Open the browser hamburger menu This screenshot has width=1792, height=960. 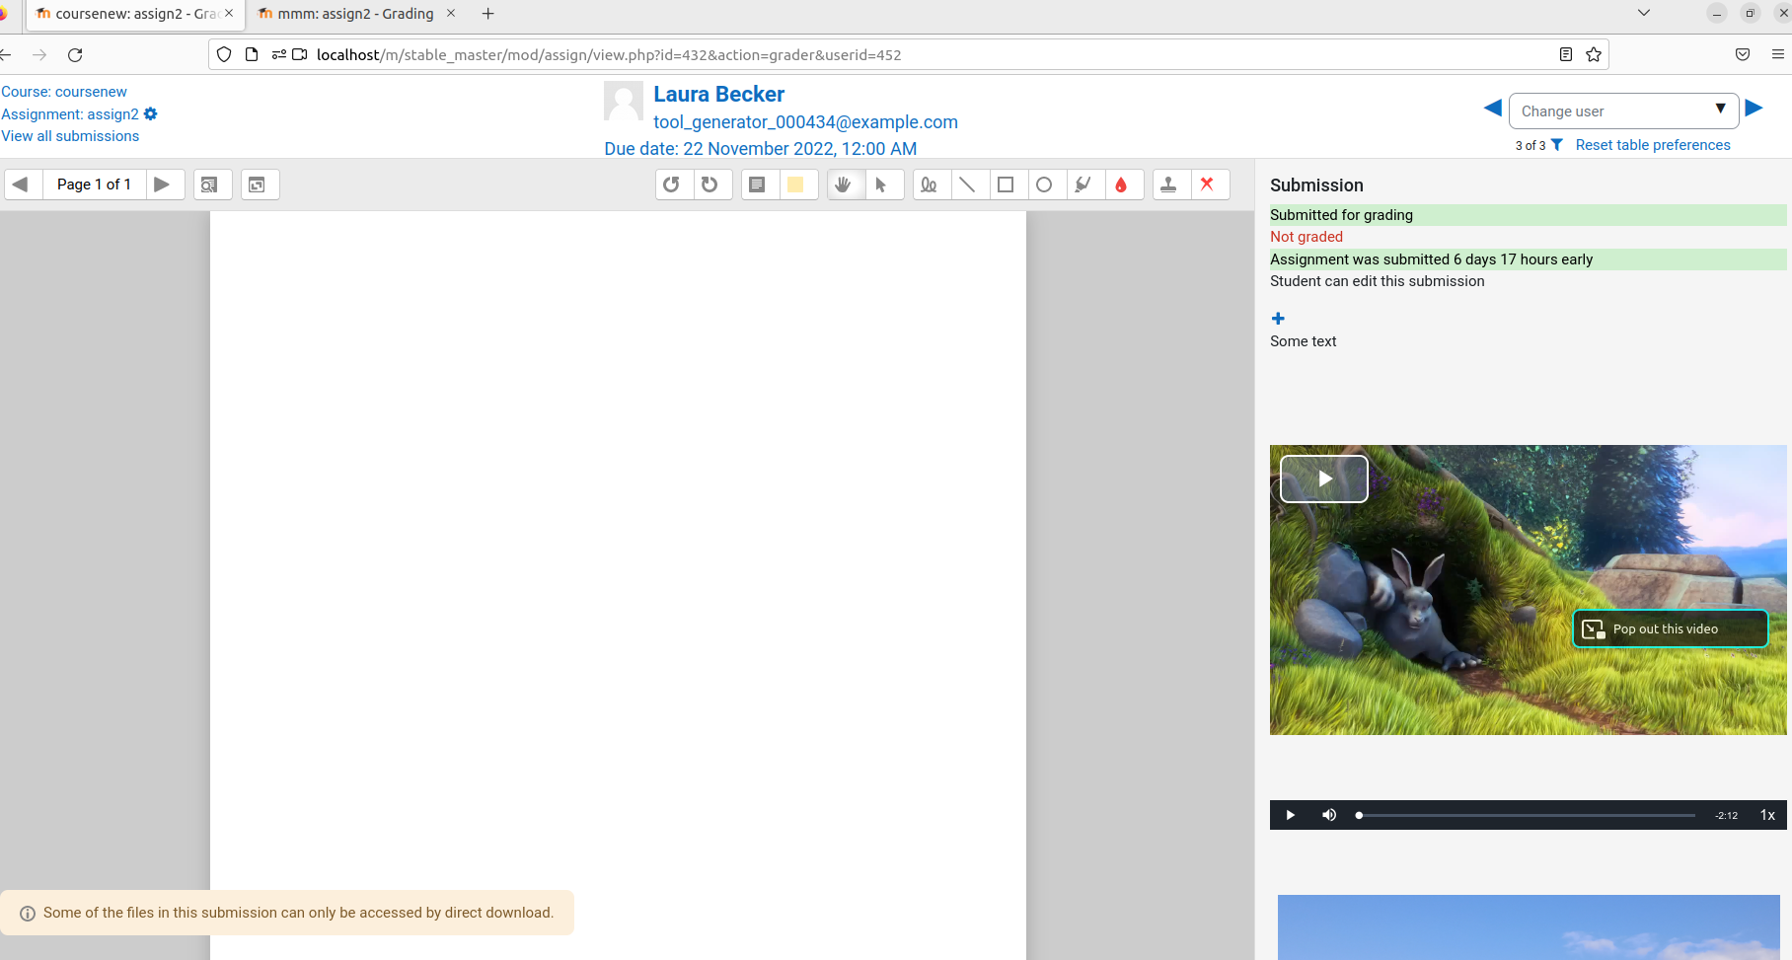tap(1778, 54)
